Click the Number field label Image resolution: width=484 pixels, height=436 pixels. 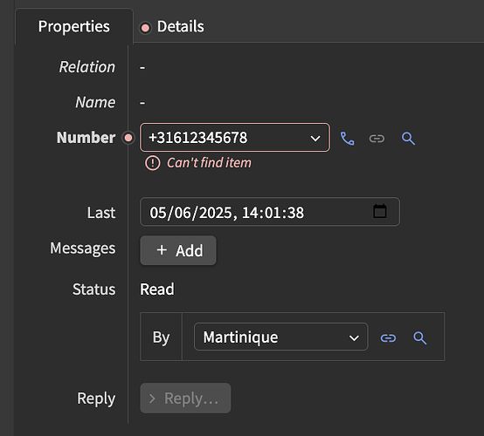[86, 138]
